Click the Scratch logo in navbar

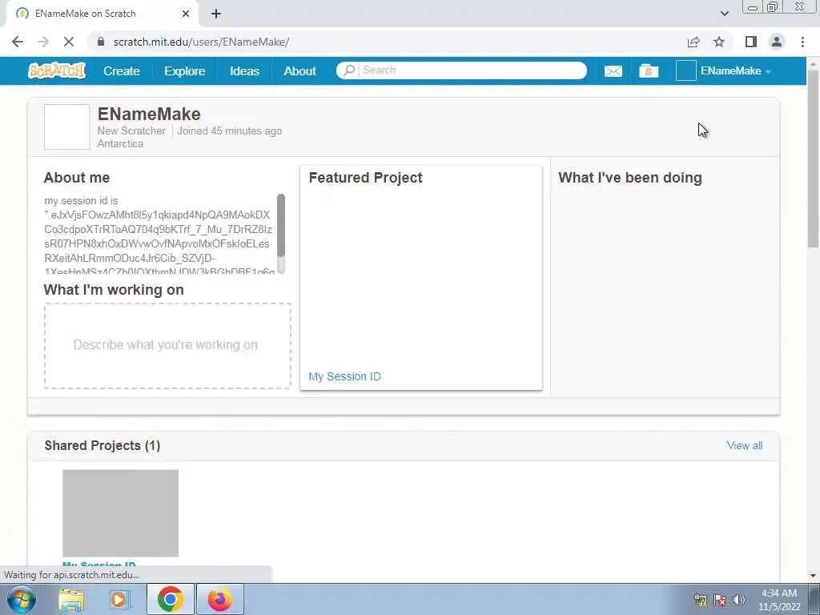[57, 70]
